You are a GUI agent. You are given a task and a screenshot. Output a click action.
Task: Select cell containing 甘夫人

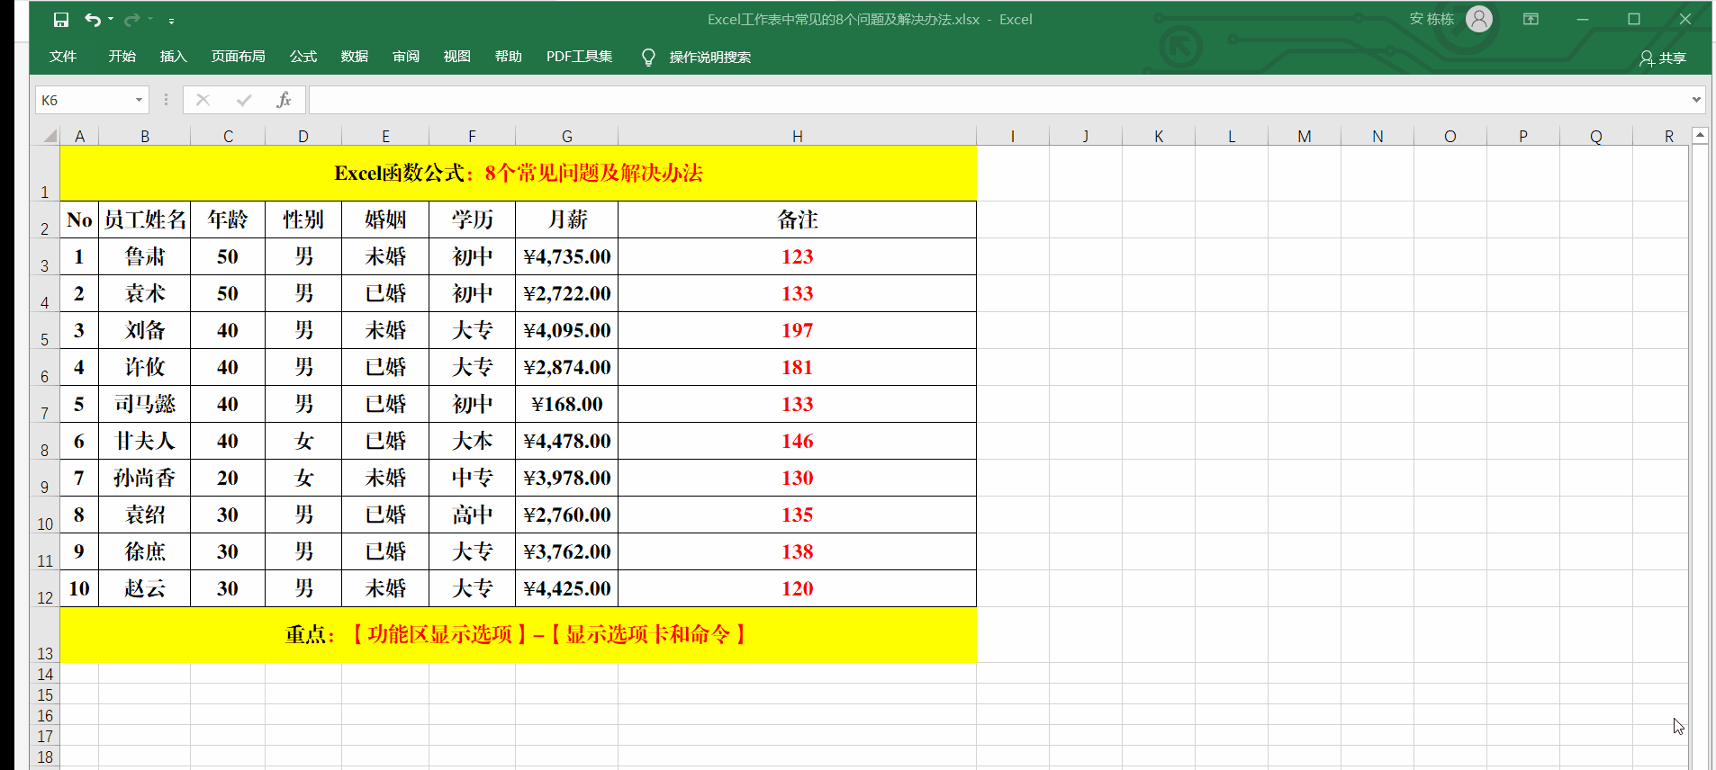145,441
